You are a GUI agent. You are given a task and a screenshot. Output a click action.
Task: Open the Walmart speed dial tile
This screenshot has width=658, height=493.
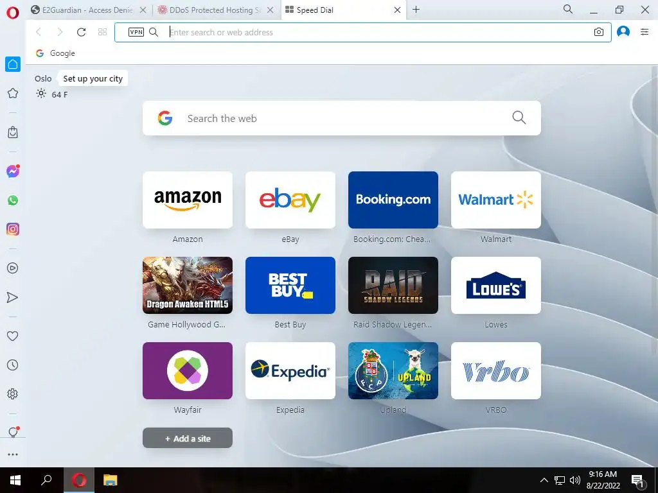(496, 200)
